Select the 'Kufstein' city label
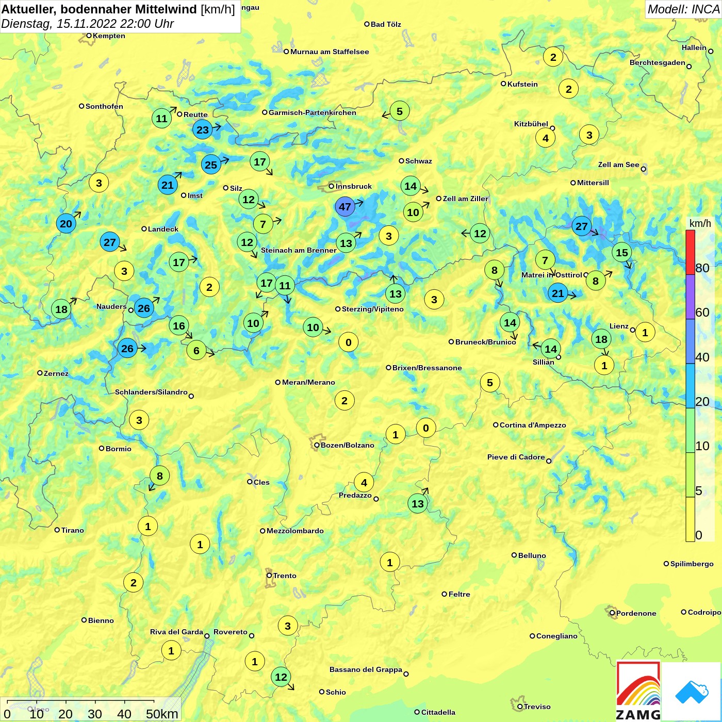This screenshot has height=722, width=722. (x=522, y=84)
